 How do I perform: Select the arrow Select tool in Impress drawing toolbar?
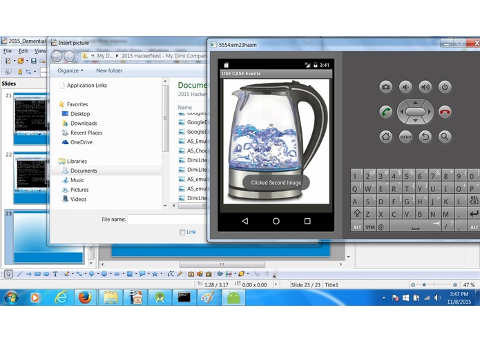tap(8, 274)
